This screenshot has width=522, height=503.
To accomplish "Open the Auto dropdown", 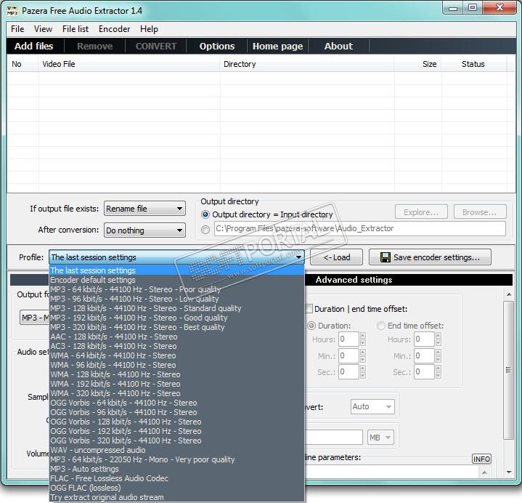I will [x=372, y=406].
